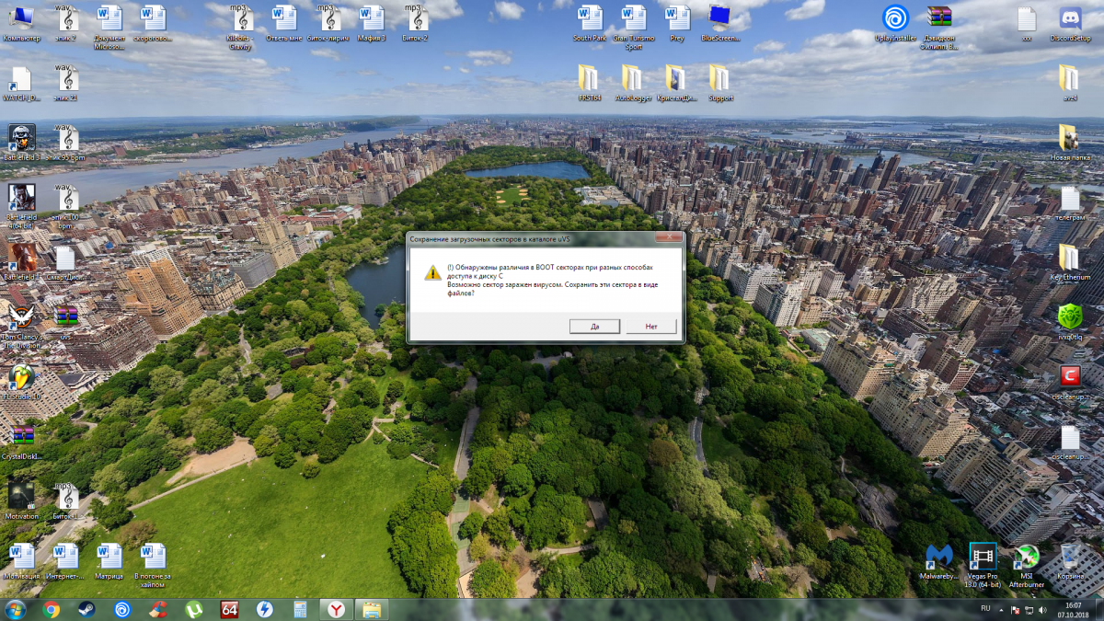This screenshot has height=621, width=1104.
Task: Open the Документ Microsoft Word file
Action: click(x=109, y=26)
